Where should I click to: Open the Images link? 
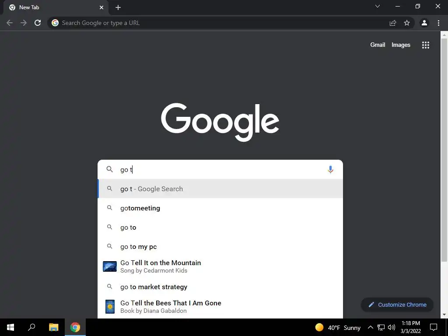pos(401,45)
